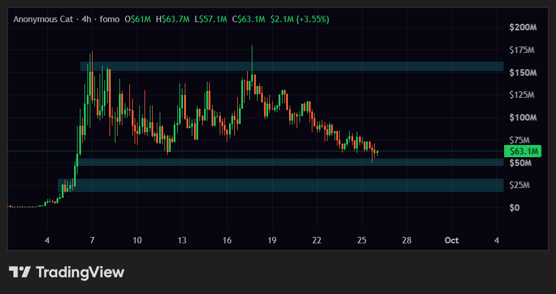Click the tall wick candle near $175M
The image size is (556, 294).
(x=252, y=66)
